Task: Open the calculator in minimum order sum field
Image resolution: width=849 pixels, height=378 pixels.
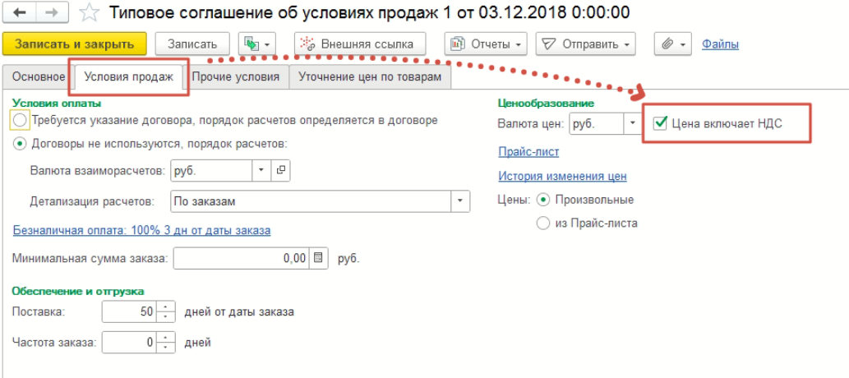Action: pyautogui.click(x=318, y=258)
